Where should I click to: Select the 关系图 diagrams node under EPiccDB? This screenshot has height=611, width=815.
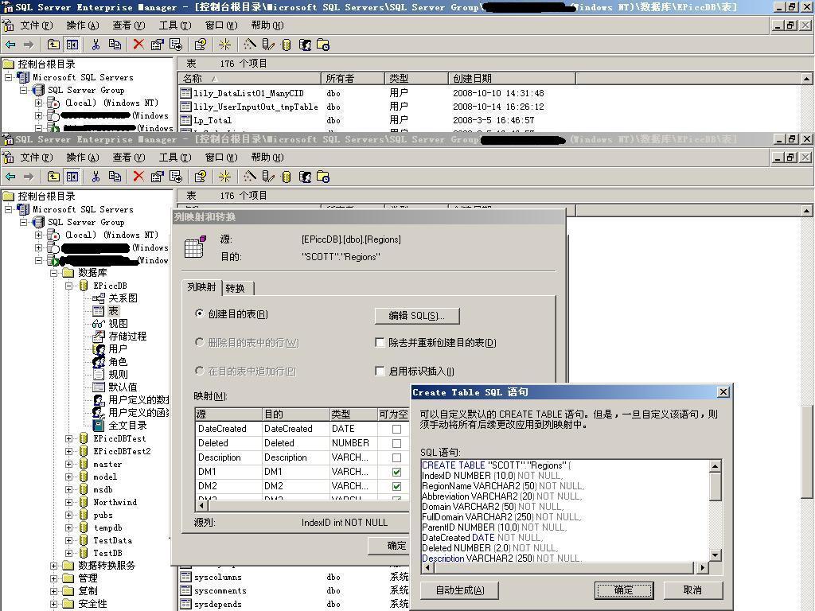tap(115, 298)
